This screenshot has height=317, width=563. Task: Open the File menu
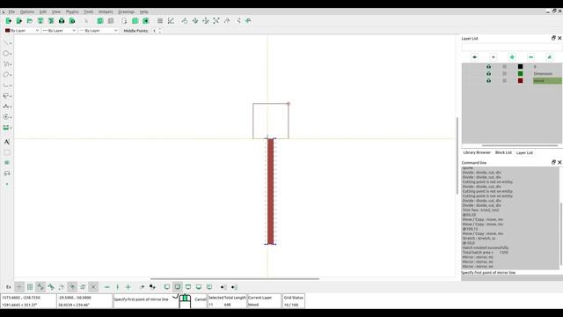click(11, 11)
